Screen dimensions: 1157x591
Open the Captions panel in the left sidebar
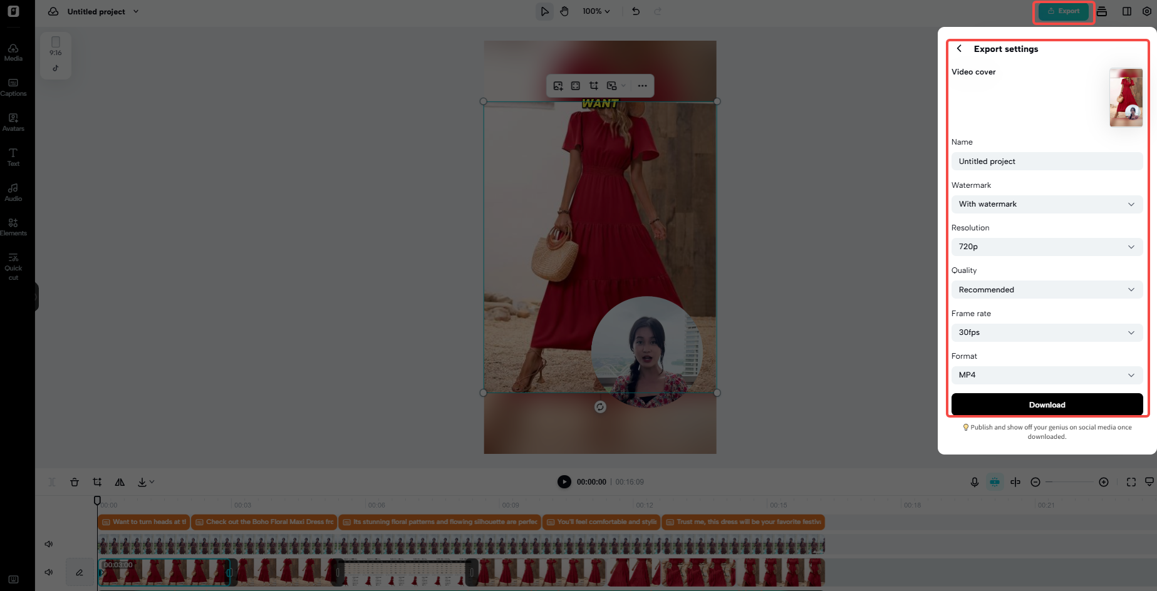pyautogui.click(x=13, y=88)
